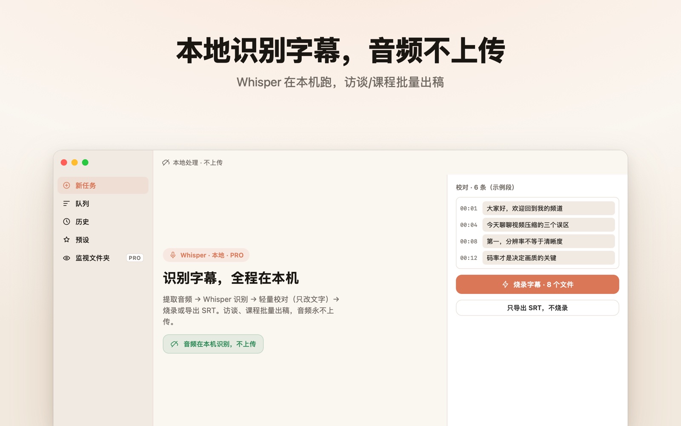Screen dimensions: 681x426
Task: Click the 音频在本机识别，不上传 badge
Action: pyautogui.click(x=213, y=344)
